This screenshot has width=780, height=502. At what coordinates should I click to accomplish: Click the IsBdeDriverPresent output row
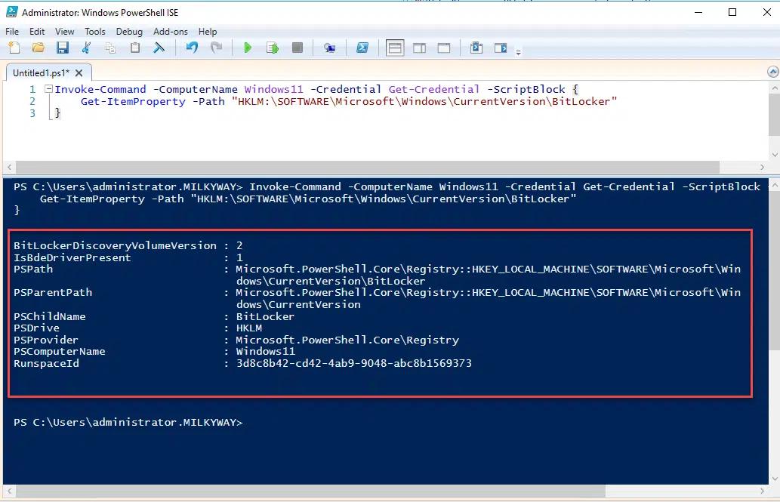click(x=128, y=257)
